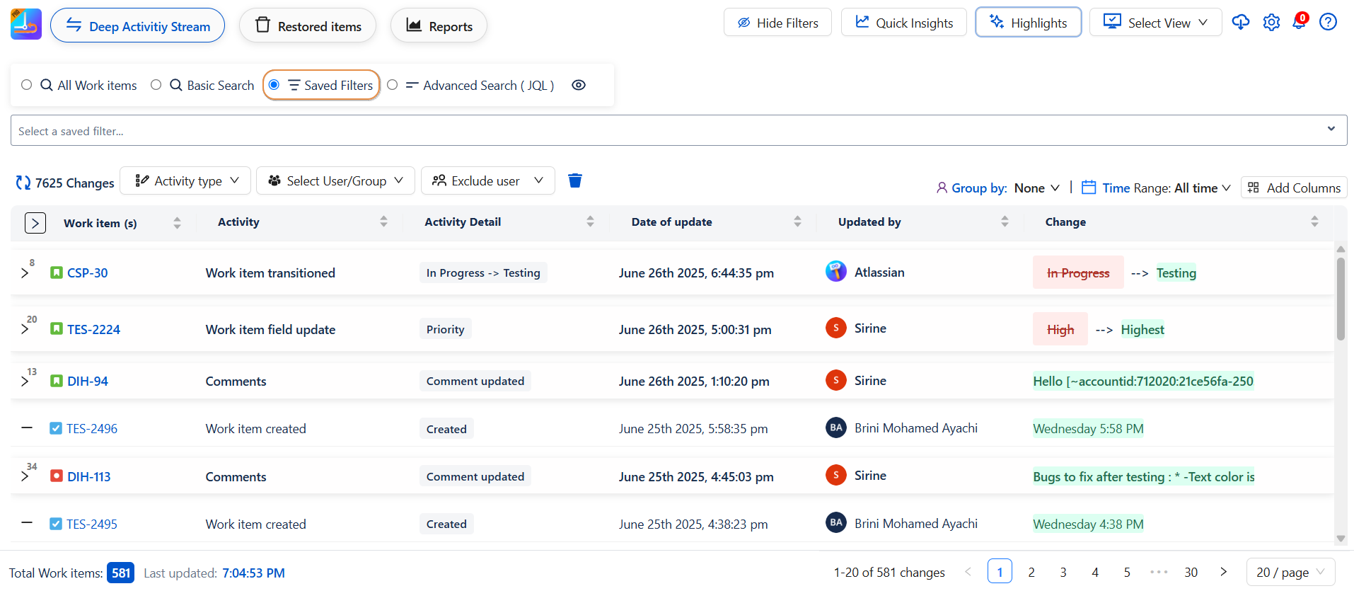Click the cloud download export icon
The width and height of the screenshot is (1354, 591).
(1240, 23)
